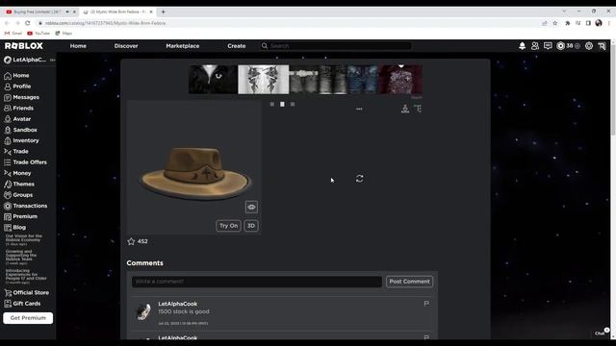Bookmark this page with the star icon
616x346 pixels.
tap(555, 23)
